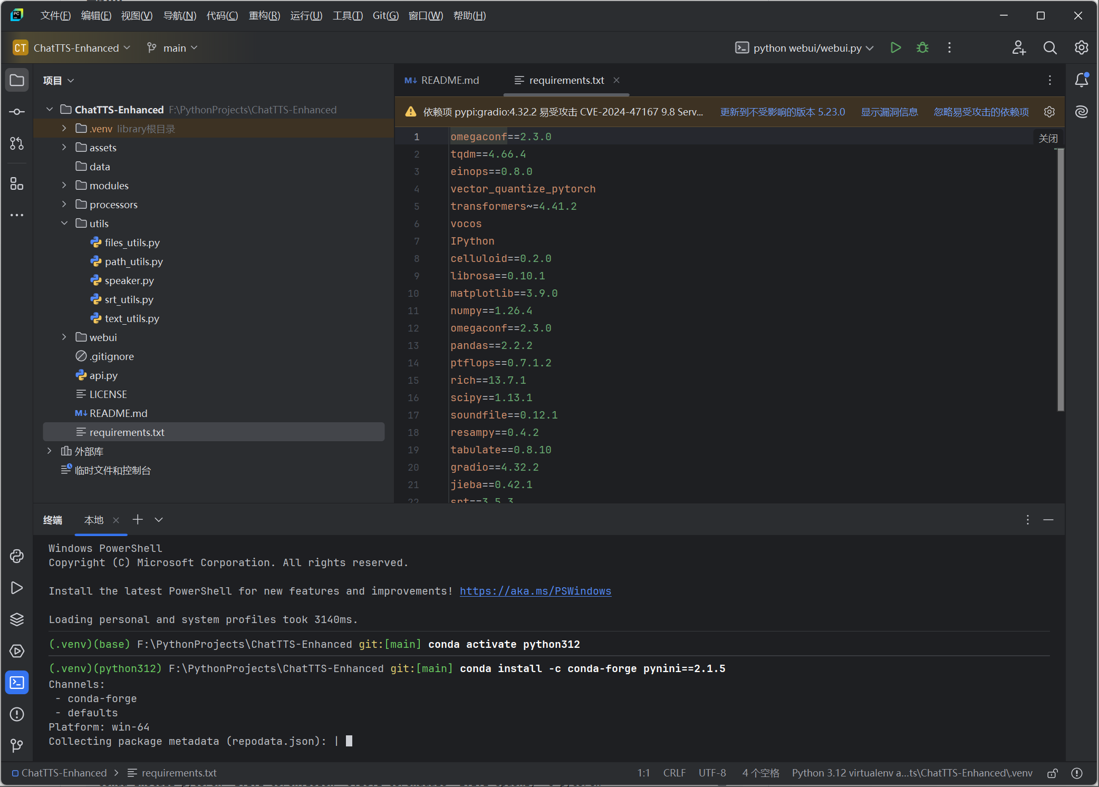Collapse the utils folder
Image resolution: width=1099 pixels, height=787 pixels.
point(64,224)
